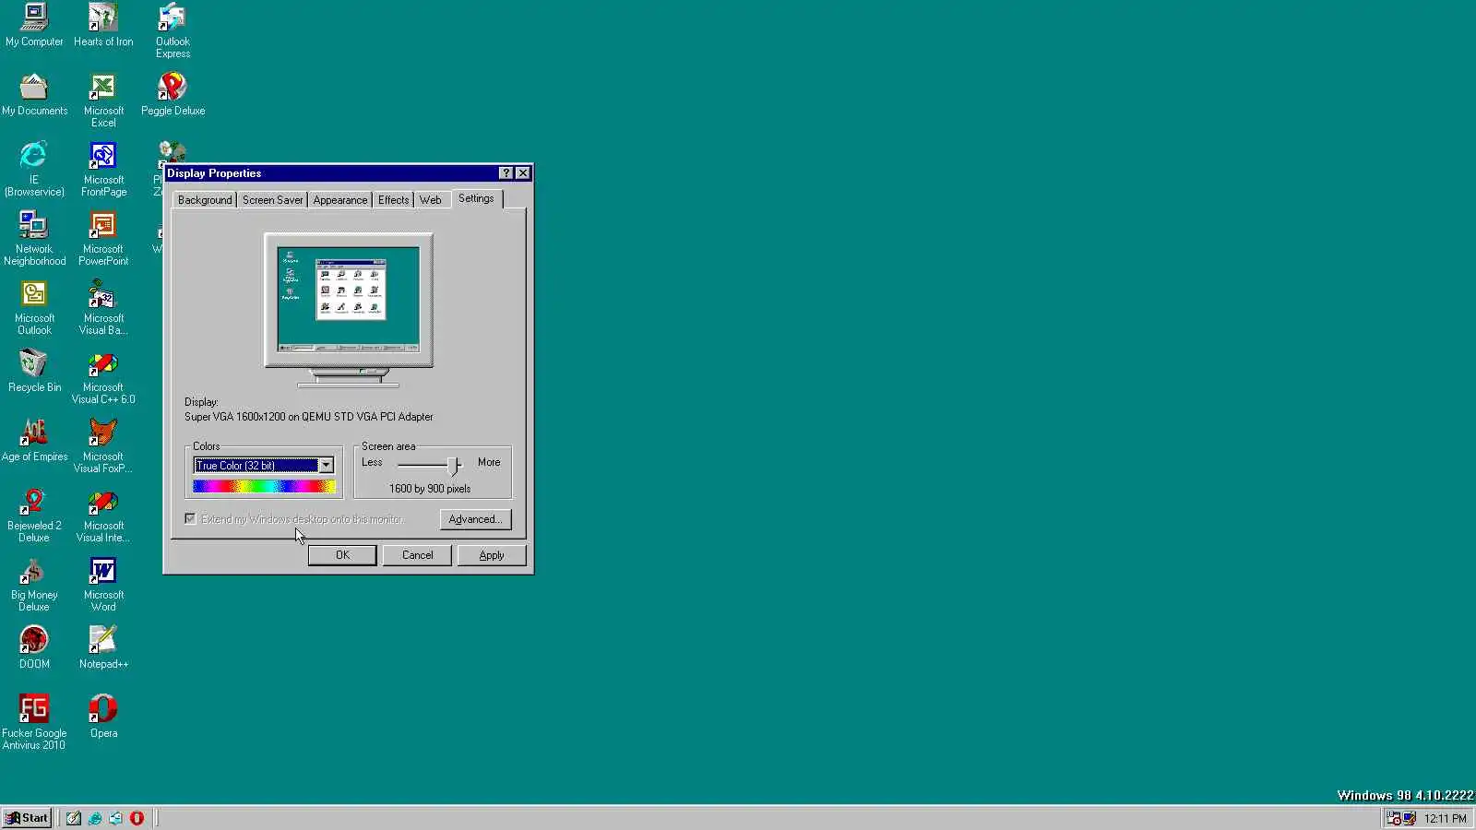Image resolution: width=1476 pixels, height=830 pixels.
Task: Launch Internet Explorer from the Quick Launch bar
Action: tap(95, 818)
